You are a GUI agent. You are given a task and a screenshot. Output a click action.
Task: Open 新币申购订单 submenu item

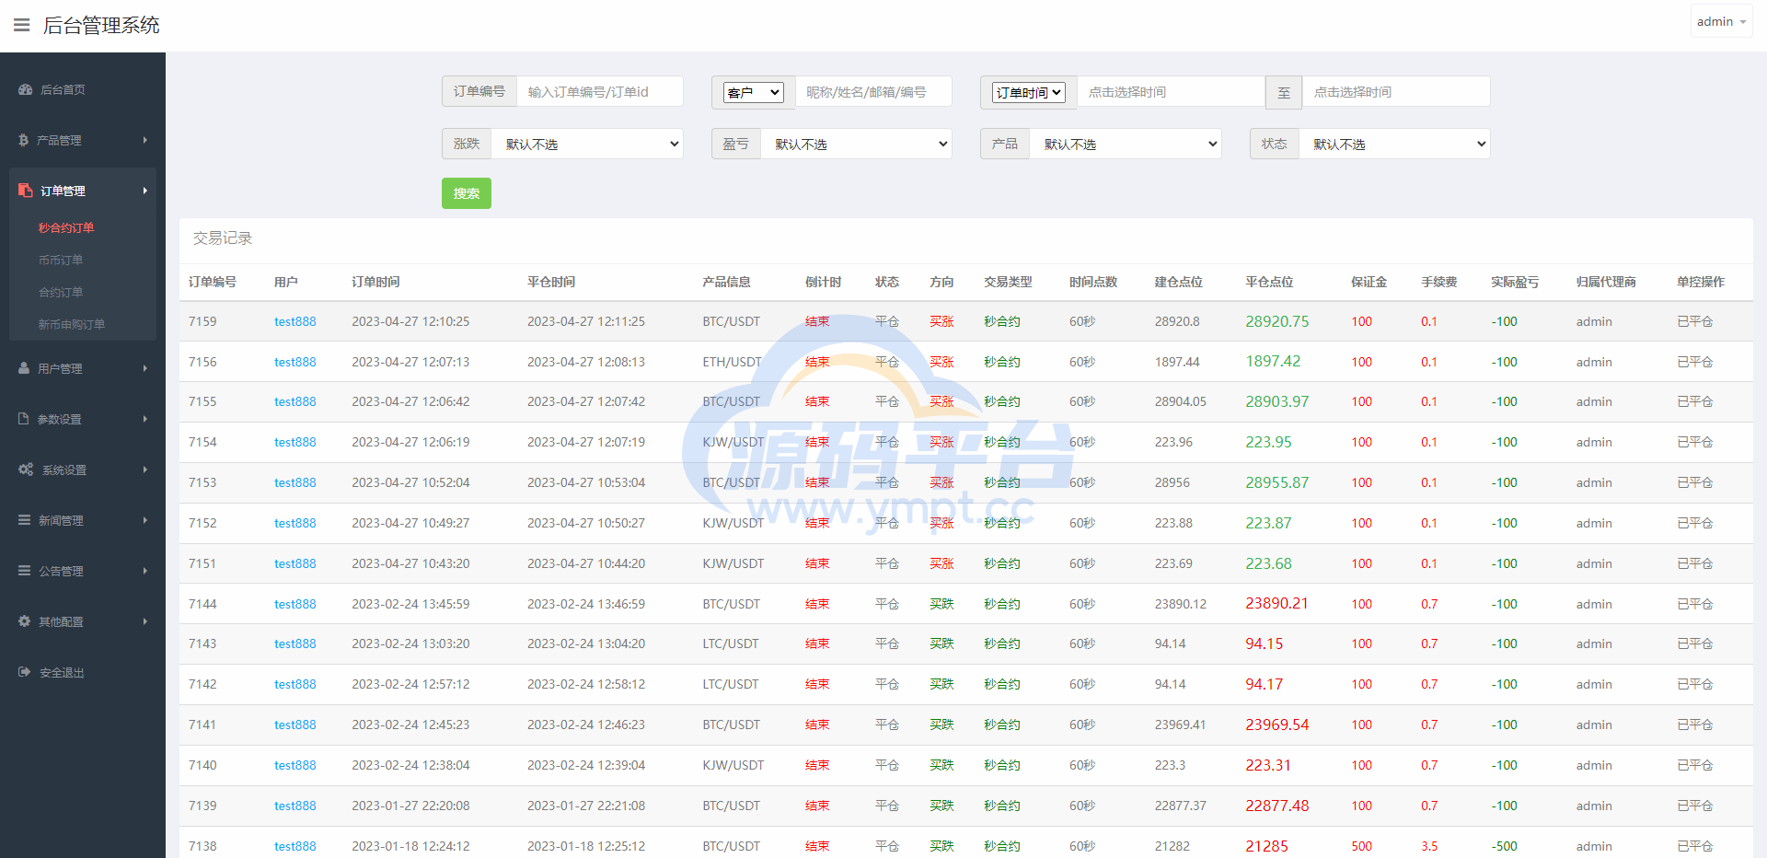tap(72, 324)
